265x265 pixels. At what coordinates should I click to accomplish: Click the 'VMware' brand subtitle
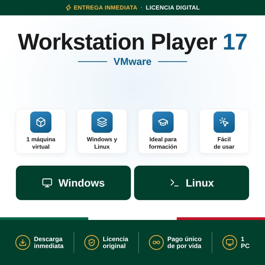[x=132, y=62]
